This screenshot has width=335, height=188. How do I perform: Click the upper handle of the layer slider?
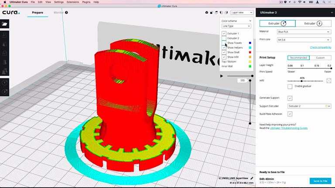coord(250,81)
